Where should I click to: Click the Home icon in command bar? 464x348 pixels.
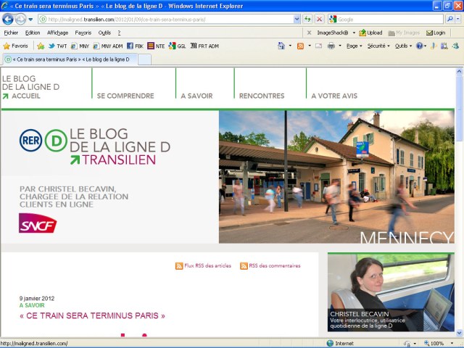tap(281, 46)
